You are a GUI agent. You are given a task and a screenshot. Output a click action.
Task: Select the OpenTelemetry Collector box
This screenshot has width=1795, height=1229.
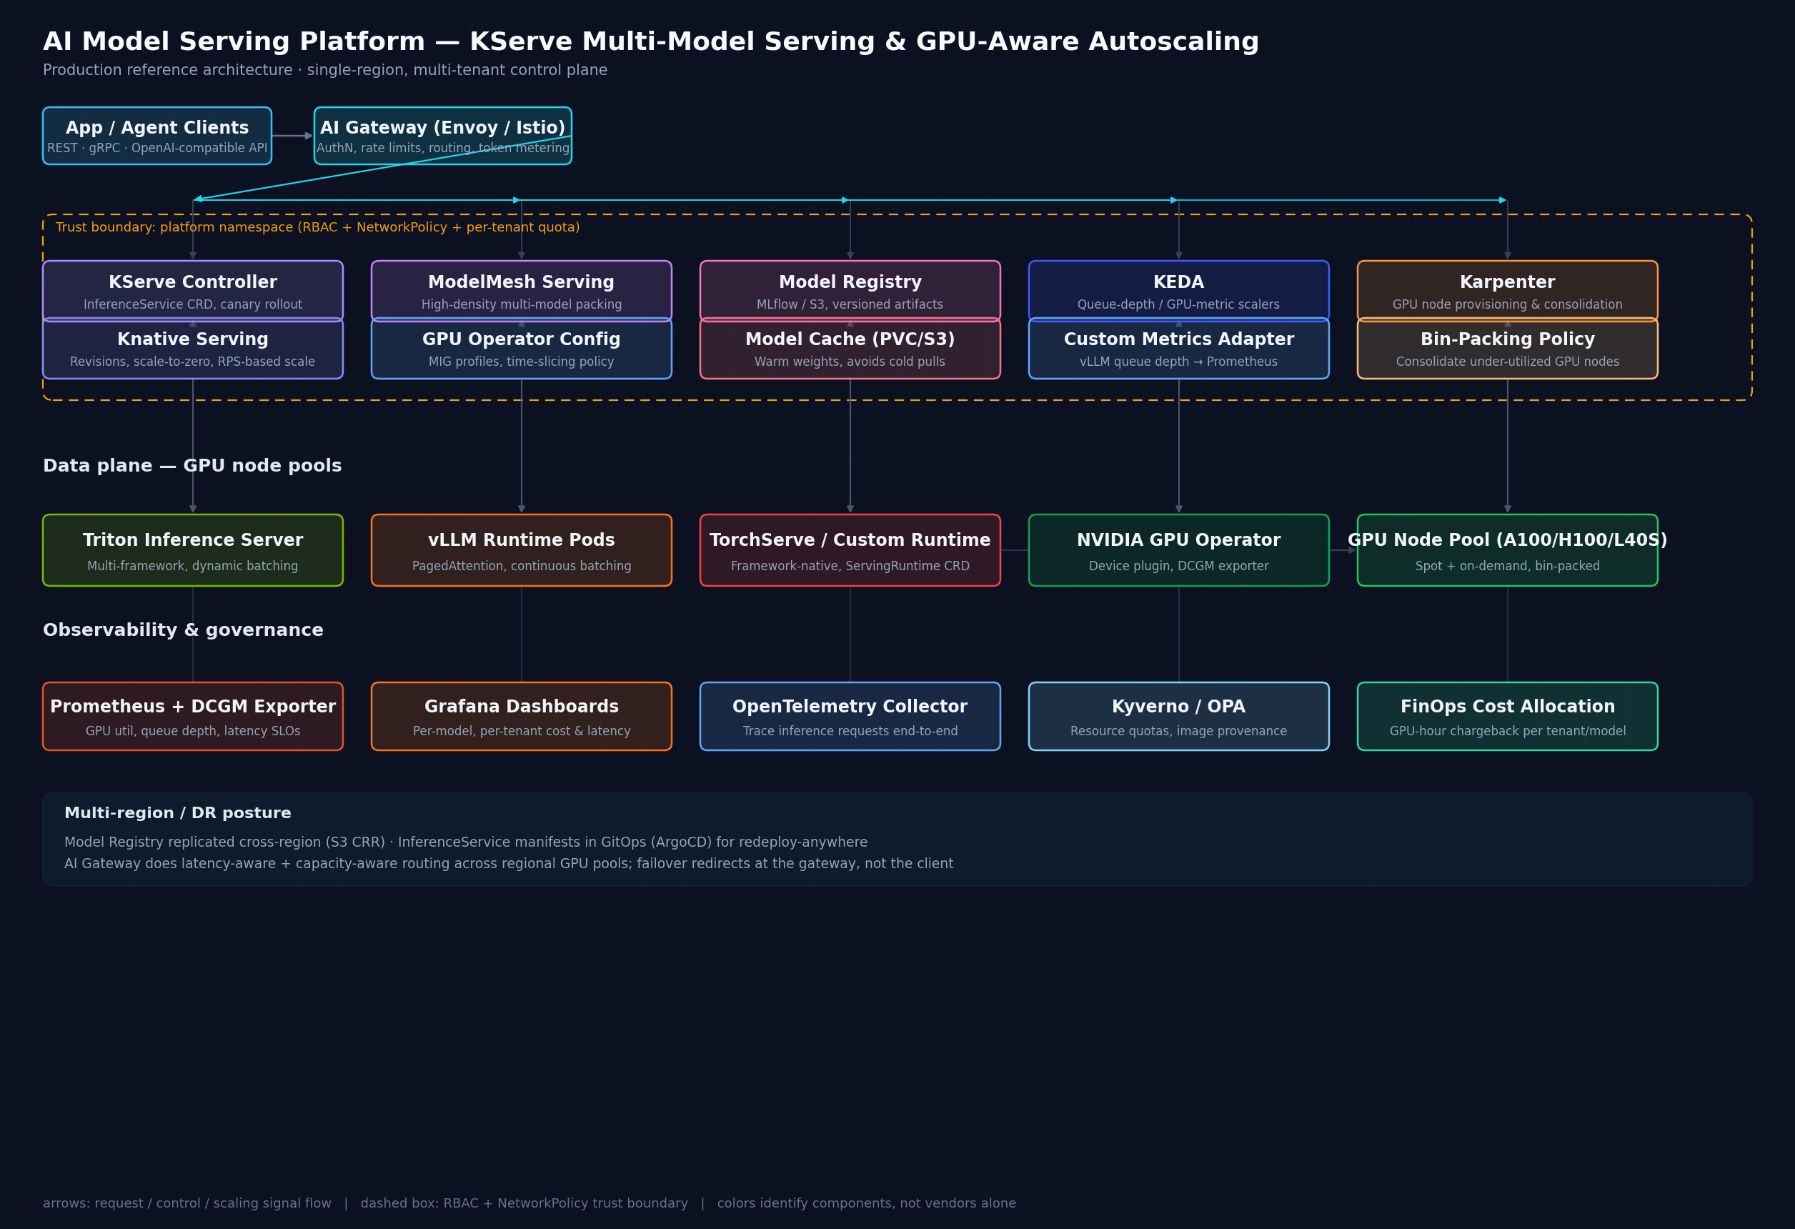tap(850, 716)
